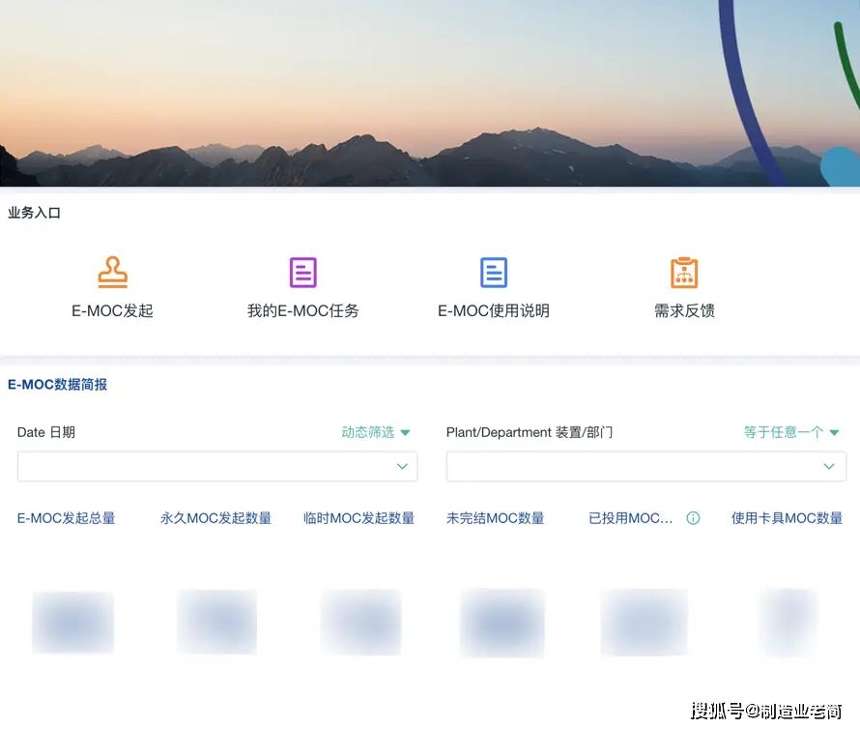This screenshot has width=860, height=729.
Task: Click the info icon beside 已投用MOC
Action: click(x=693, y=518)
